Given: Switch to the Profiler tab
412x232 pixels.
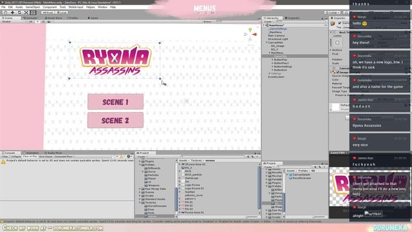Looking at the screenshot, I should point(72,18).
